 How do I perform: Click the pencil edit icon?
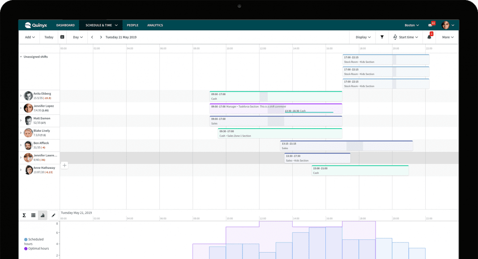[x=54, y=215]
